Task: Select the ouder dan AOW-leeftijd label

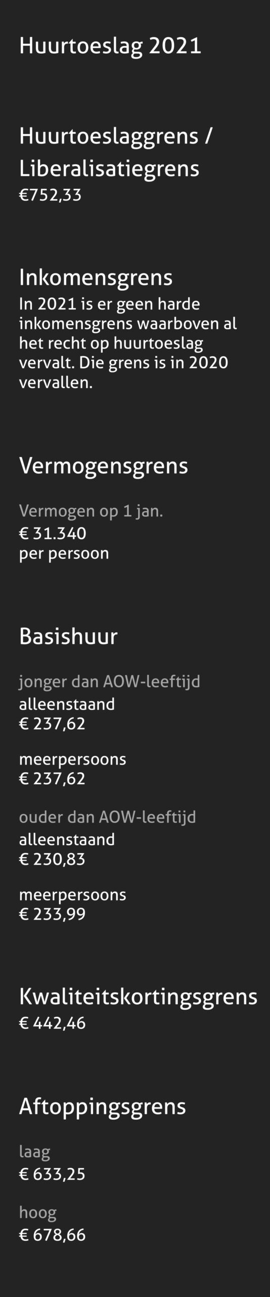Action: [x=108, y=817]
